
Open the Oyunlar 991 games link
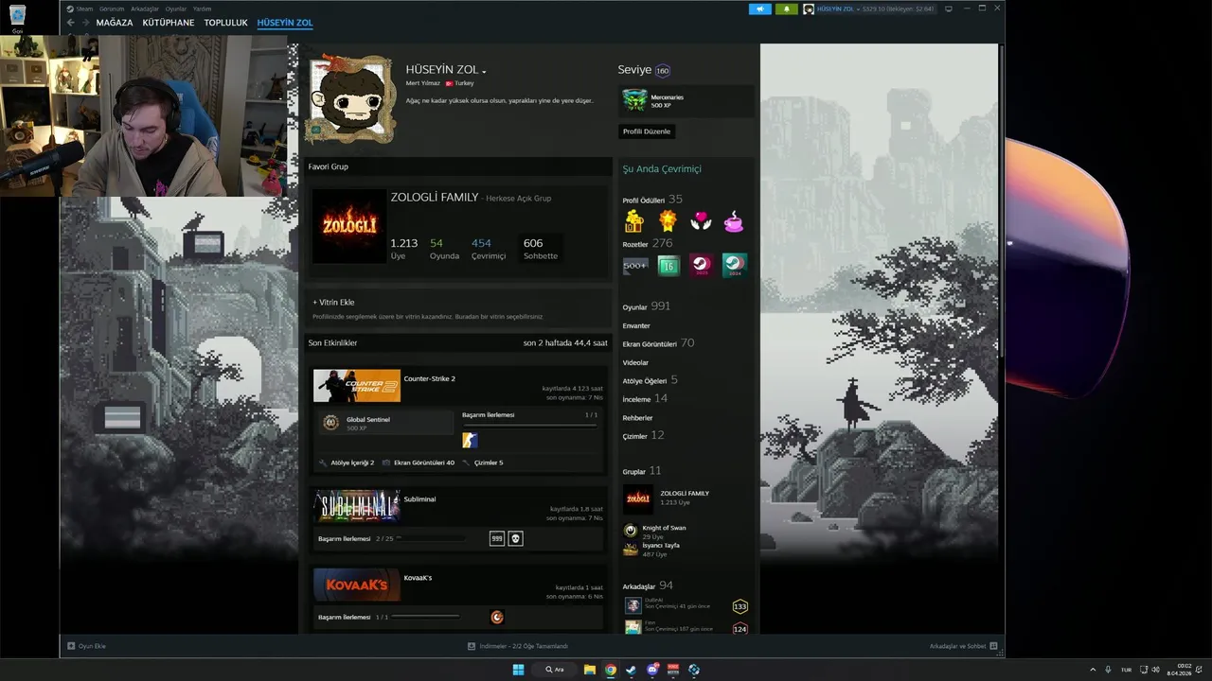[647, 306]
